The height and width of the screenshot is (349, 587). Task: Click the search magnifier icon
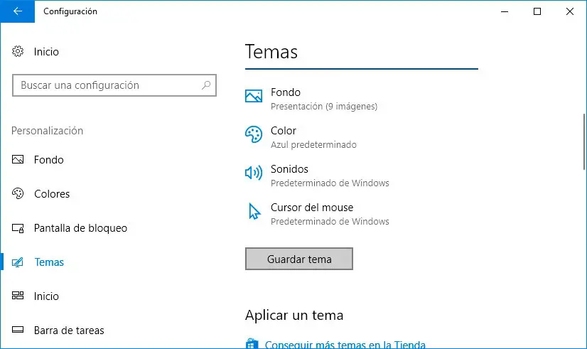tap(206, 85)
